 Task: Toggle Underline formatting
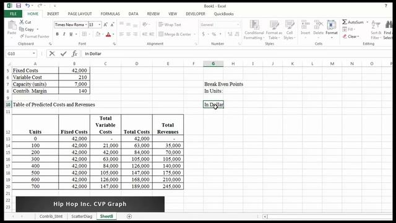(71, 34)
